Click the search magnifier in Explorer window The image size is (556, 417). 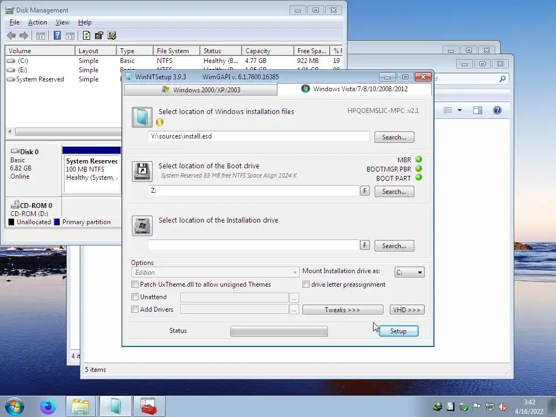[502, 79]
